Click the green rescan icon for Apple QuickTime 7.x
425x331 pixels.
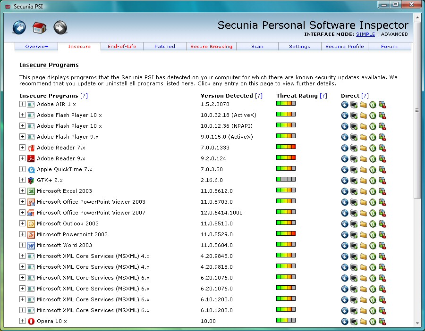[373, 170]
